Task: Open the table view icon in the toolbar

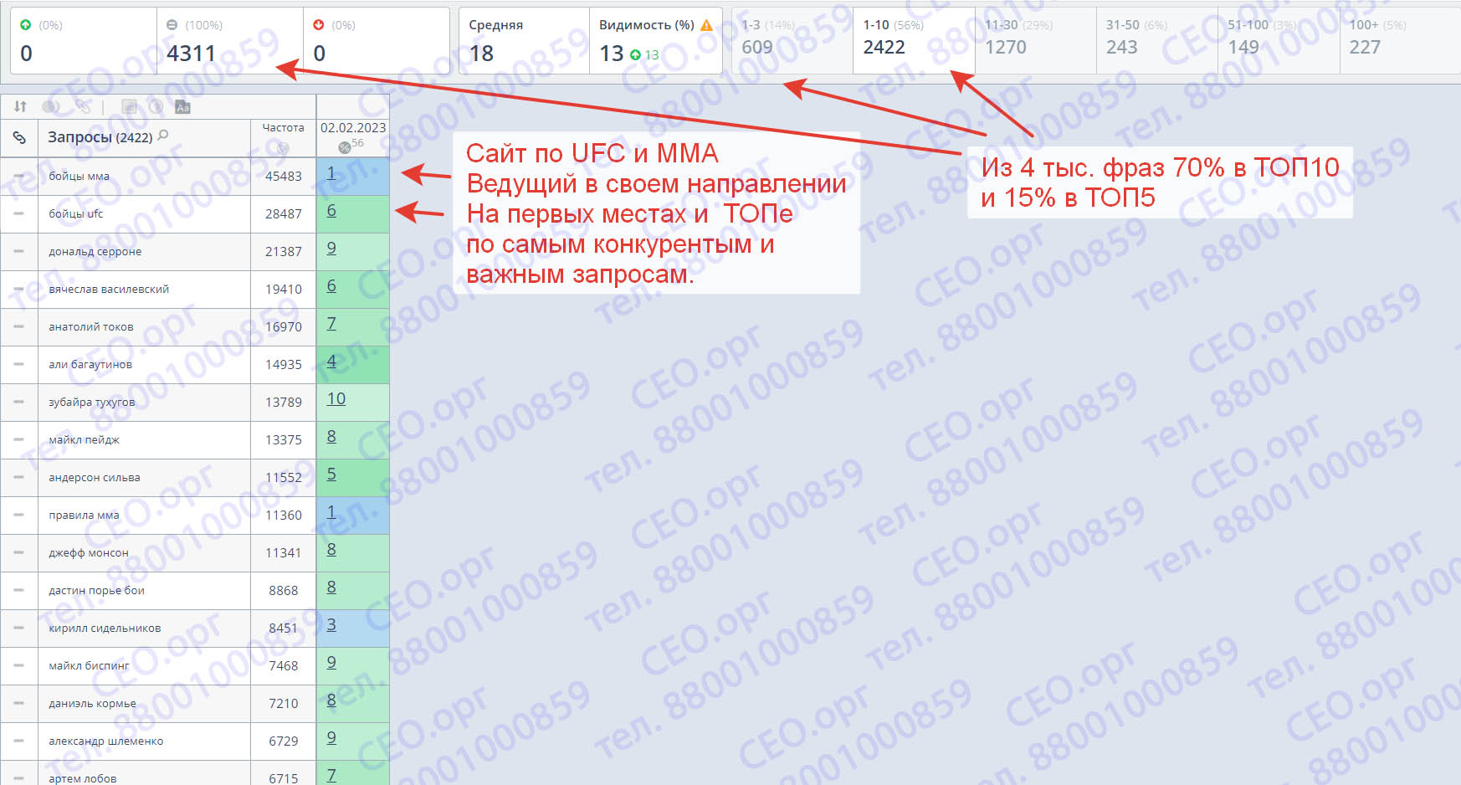Action: (126, 106)
